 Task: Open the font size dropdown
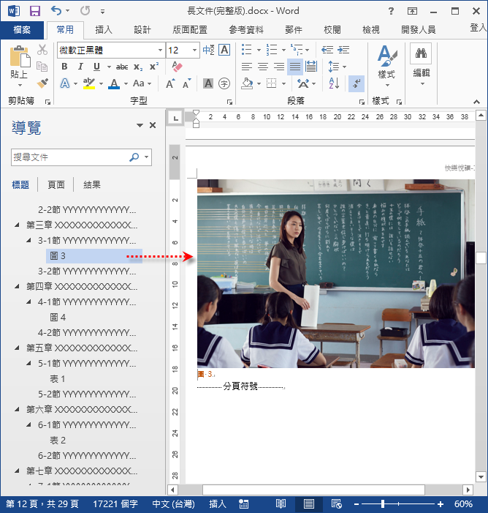click(x=194, y=50)
